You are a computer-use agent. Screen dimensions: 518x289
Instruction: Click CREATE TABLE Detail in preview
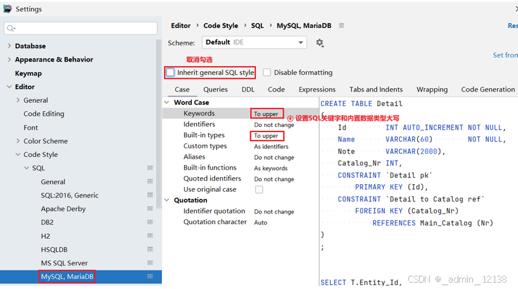pyautogui.click(x=361, y=104)
